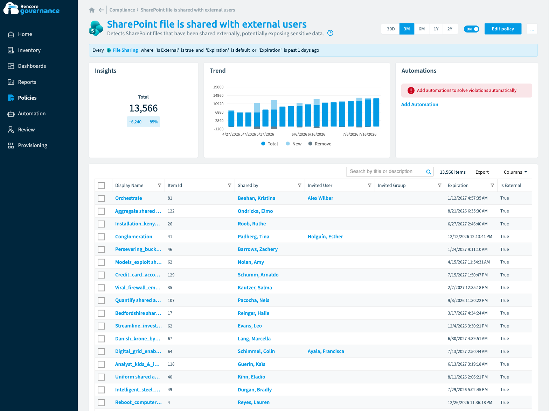Open the Home sidebar icon
The height and width of the screenshot is (411, 549).
11,34
